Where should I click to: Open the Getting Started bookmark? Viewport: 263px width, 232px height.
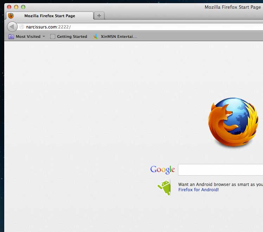pyautogui.click(x=69, y=37)
